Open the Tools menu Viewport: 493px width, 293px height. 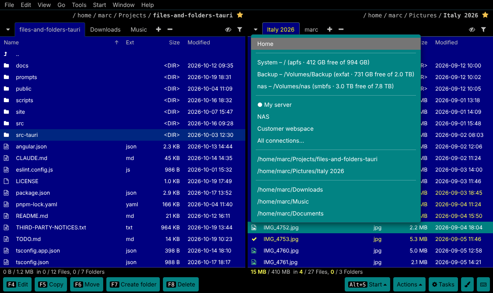pyautogui.click(x=79, y=5)
